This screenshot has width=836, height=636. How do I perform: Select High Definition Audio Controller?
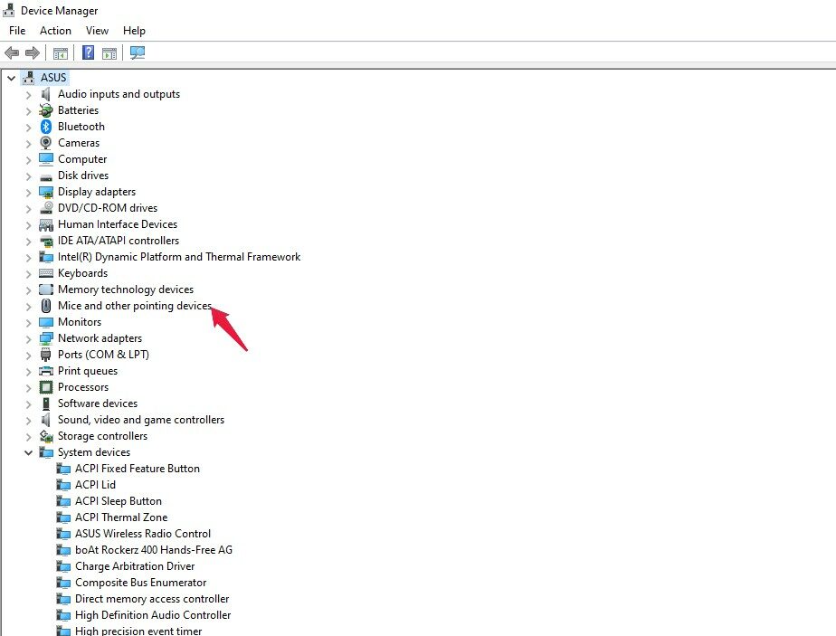[153, 615]
